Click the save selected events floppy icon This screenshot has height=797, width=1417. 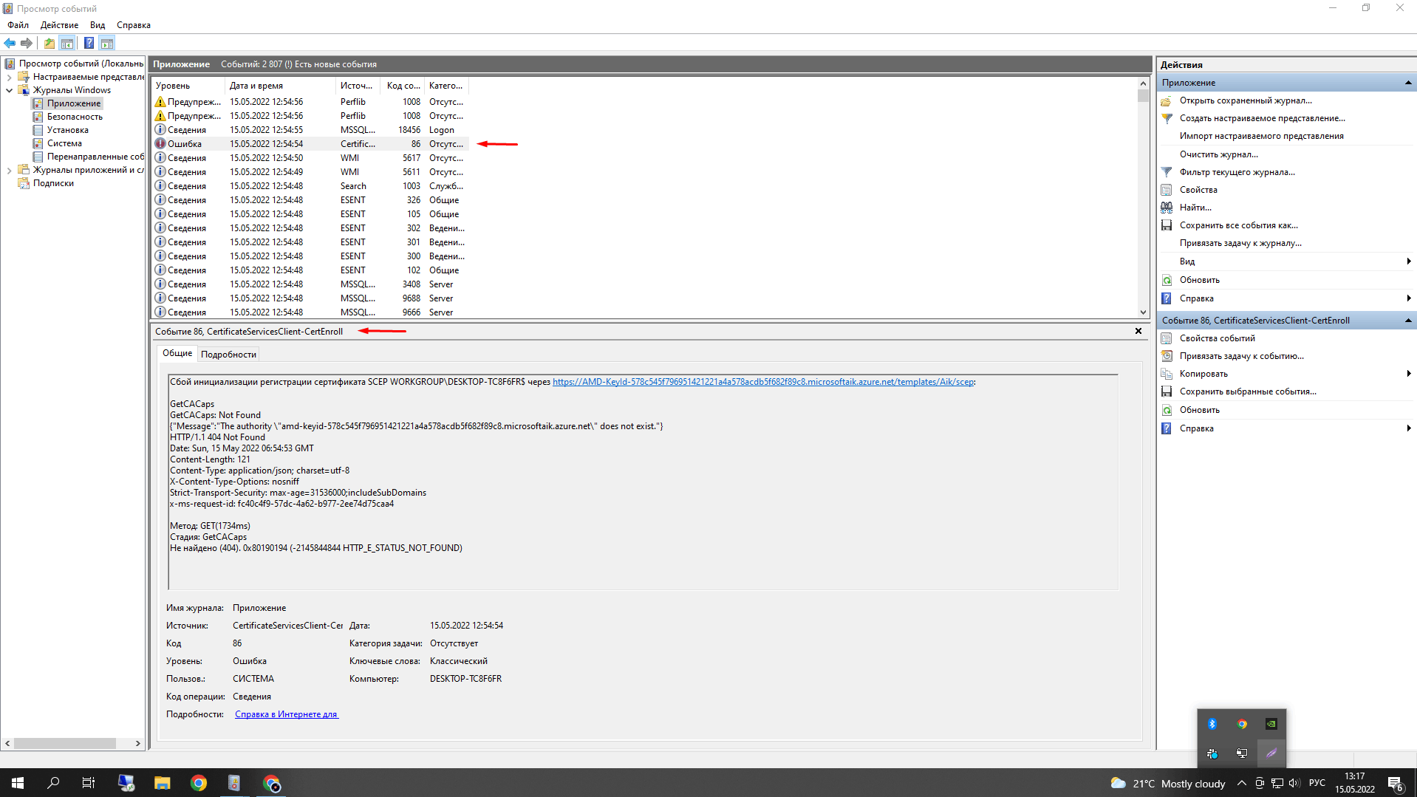click(x=1167, y=391)
